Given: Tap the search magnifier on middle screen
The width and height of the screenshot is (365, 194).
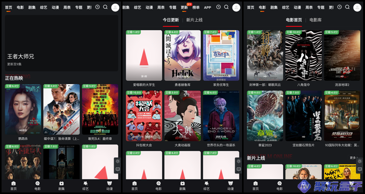Looking at the screenshot, I should click(226, 7).
